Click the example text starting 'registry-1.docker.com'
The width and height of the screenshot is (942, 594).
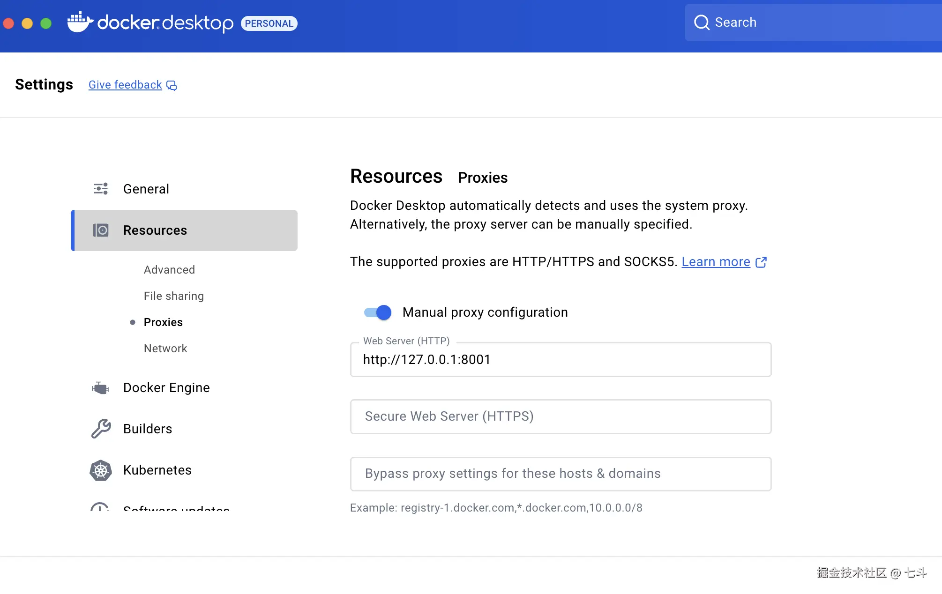pos(522,508)
